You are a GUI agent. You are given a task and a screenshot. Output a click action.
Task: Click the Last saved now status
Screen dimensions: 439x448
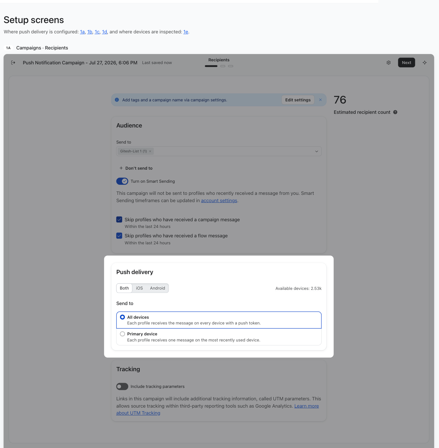pyautogui.click(x=157, y=63)
